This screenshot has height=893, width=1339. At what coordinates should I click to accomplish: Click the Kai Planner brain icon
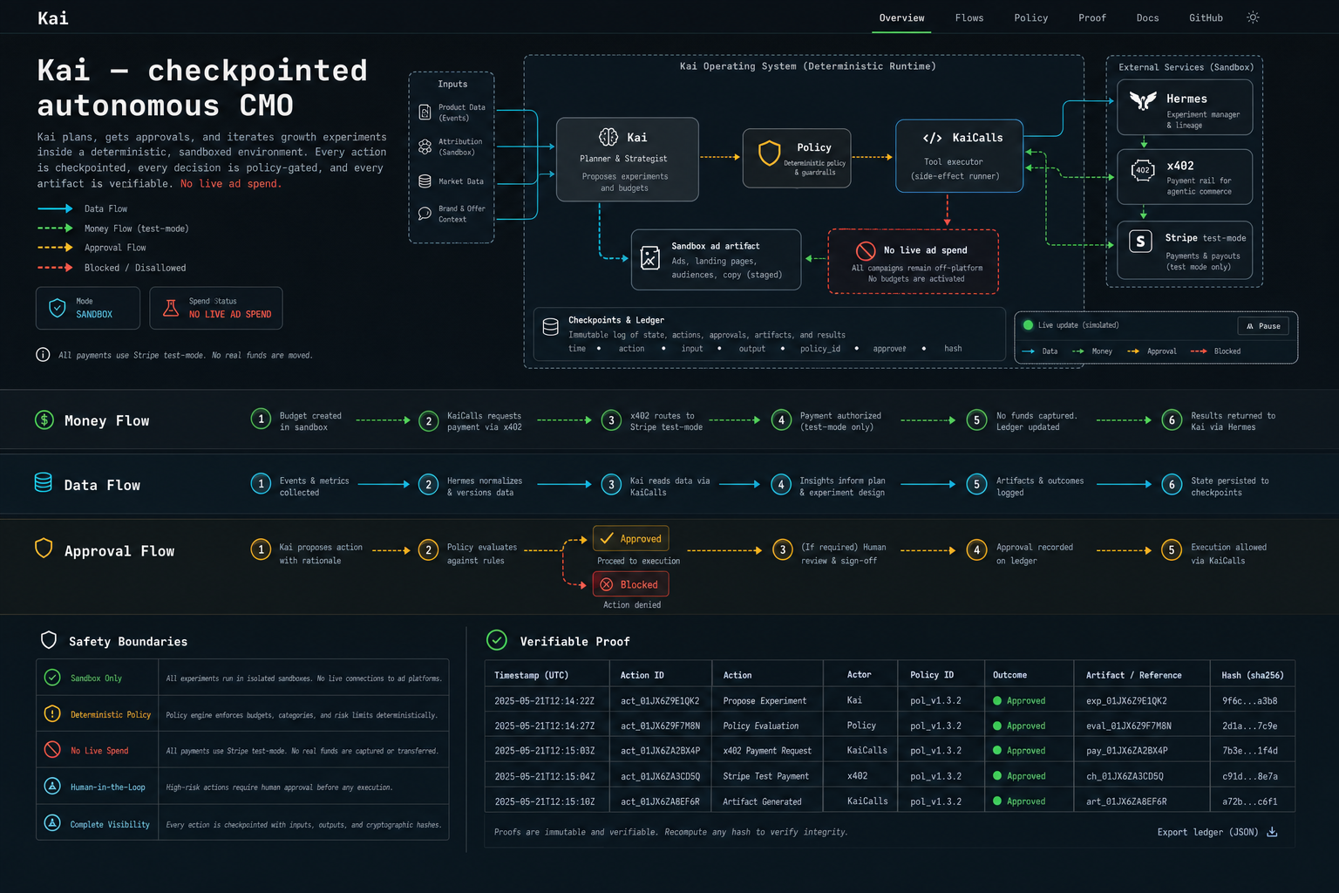[608, 137]
